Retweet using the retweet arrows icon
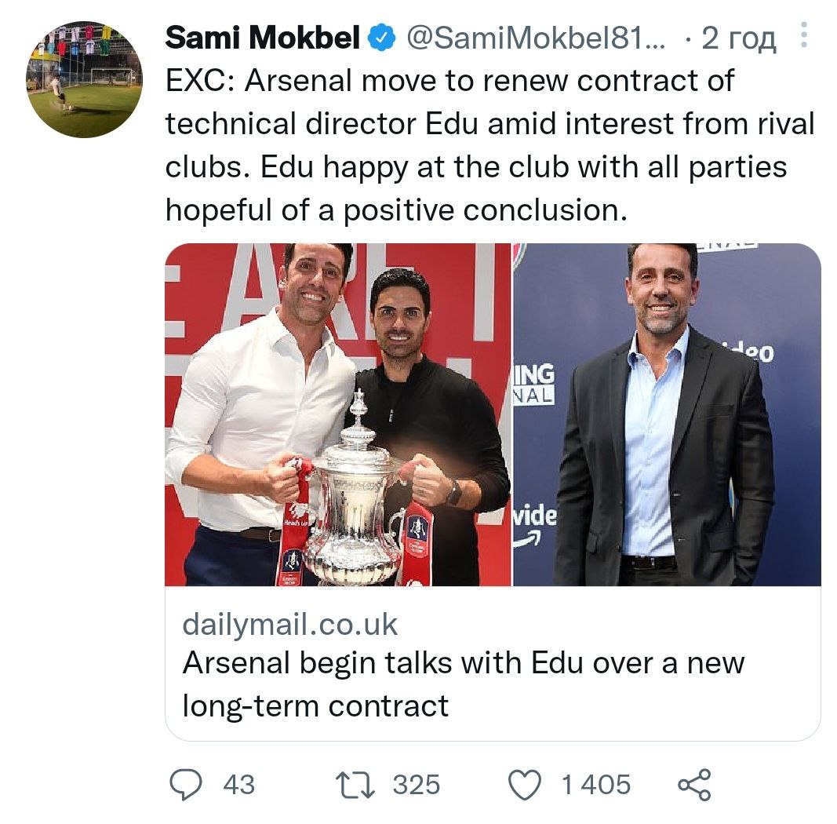 click(355, 785)
